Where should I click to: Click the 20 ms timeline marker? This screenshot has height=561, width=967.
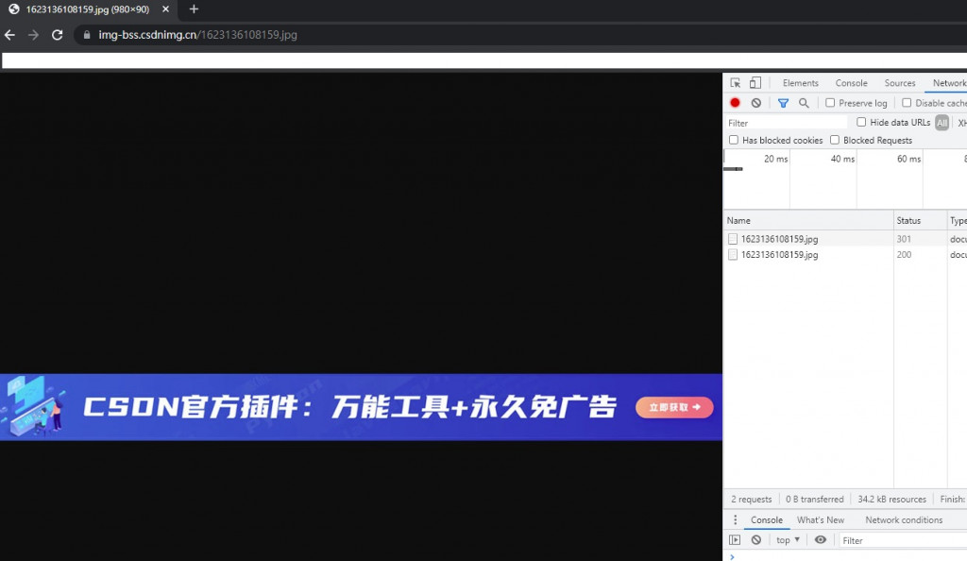point(776,159)
